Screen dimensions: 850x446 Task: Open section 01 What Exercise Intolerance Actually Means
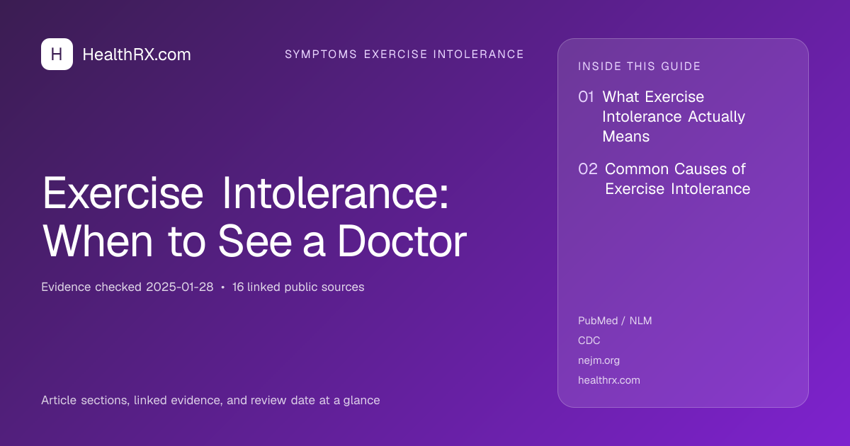(662, 116)
